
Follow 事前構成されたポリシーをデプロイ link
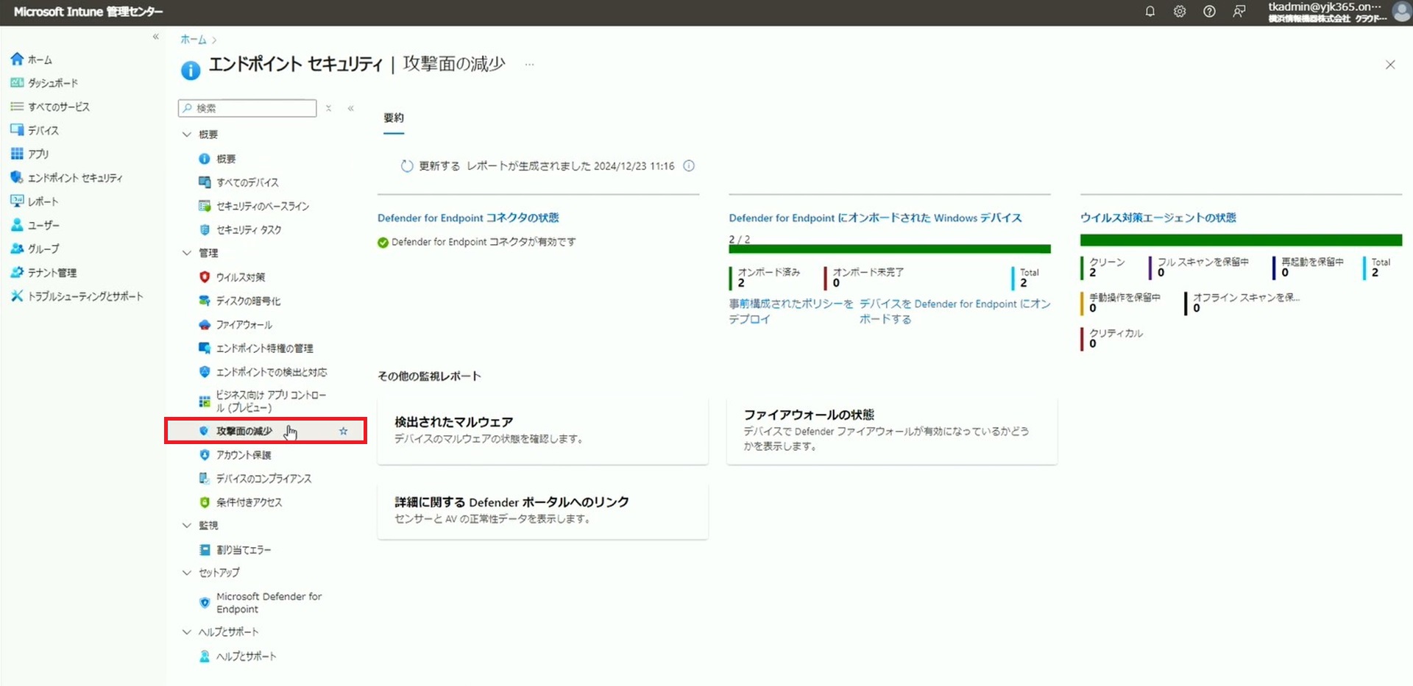click(x=791, y=311)
